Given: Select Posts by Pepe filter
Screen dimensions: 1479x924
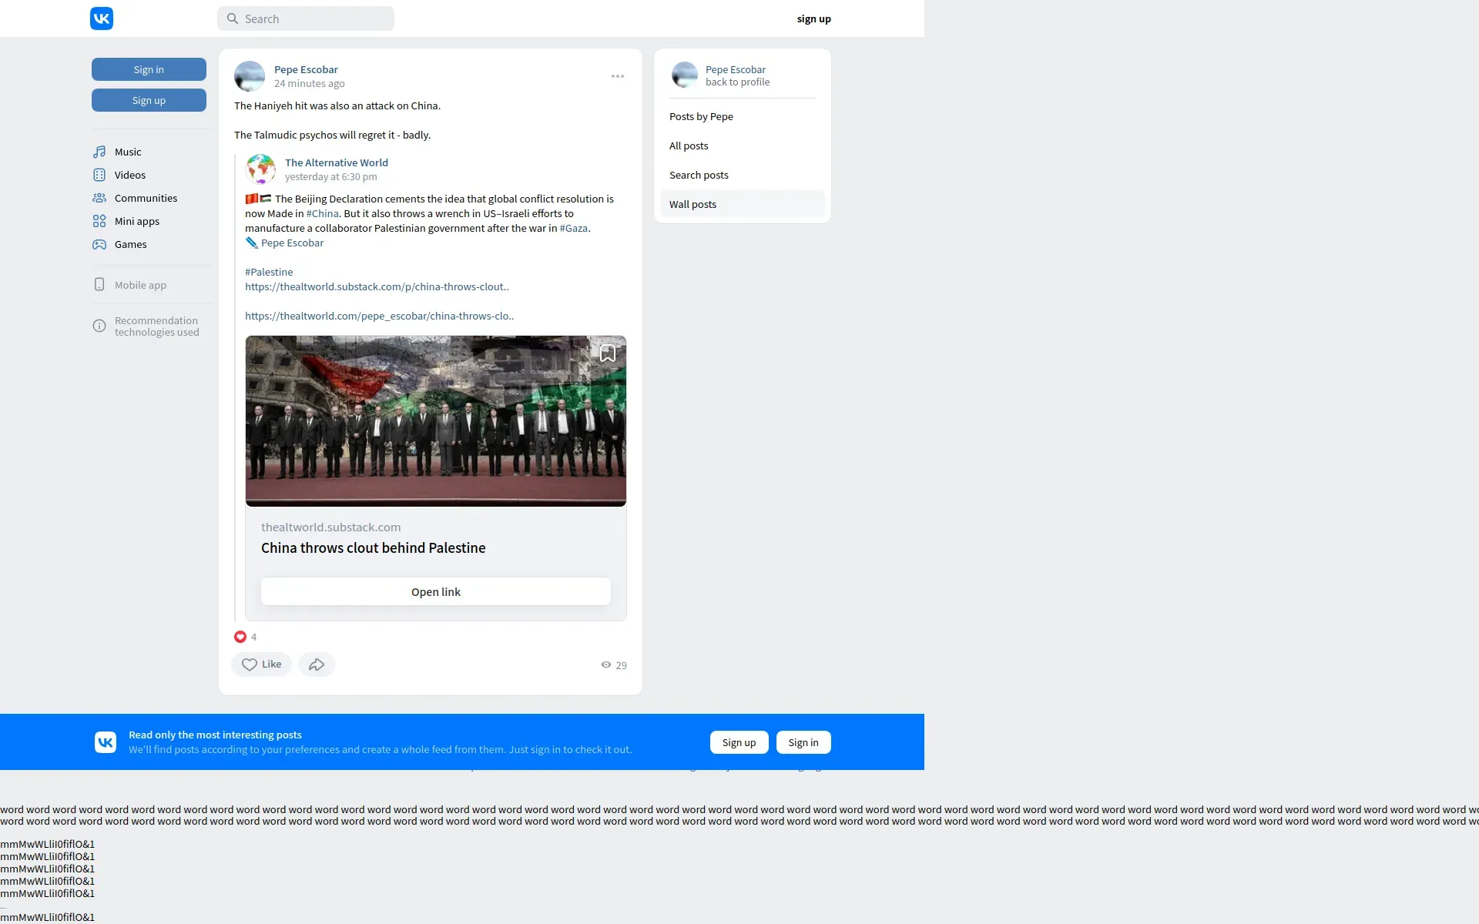Looking at the screenshot, I should [x=701, y=116].
